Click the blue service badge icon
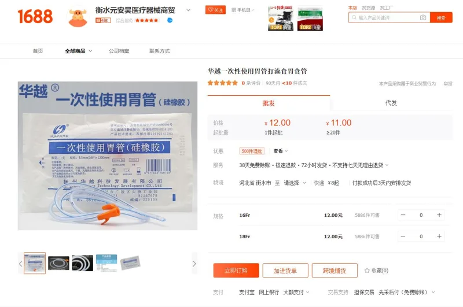 click(x=170, y=20)
